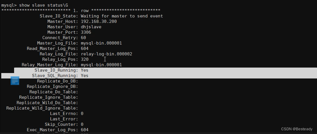This screenshot has height=134, width=317.
Task: Click the Exec_Master_Log_Pos label
Action: pos(52,130)
